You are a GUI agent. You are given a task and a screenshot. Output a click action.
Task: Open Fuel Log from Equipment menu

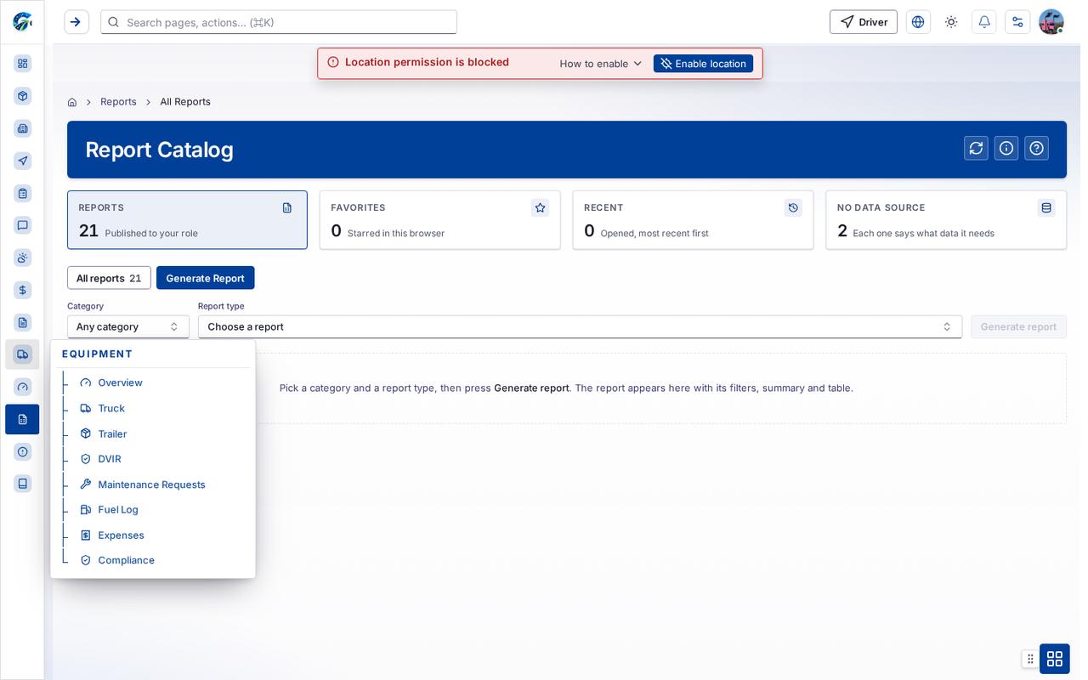tap(118, 510)
